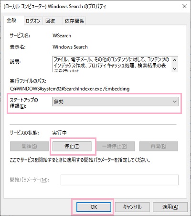Click the Windows Search display name text
The height and width of the screenshot is (216, 191).
70,47
